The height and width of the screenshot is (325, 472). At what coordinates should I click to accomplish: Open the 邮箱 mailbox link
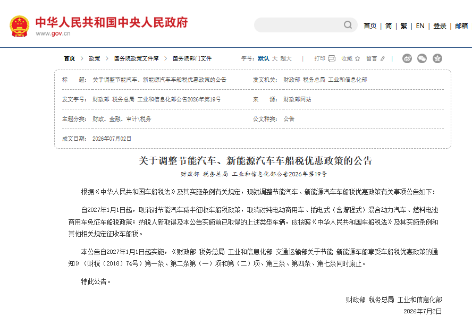pos(461,26)
